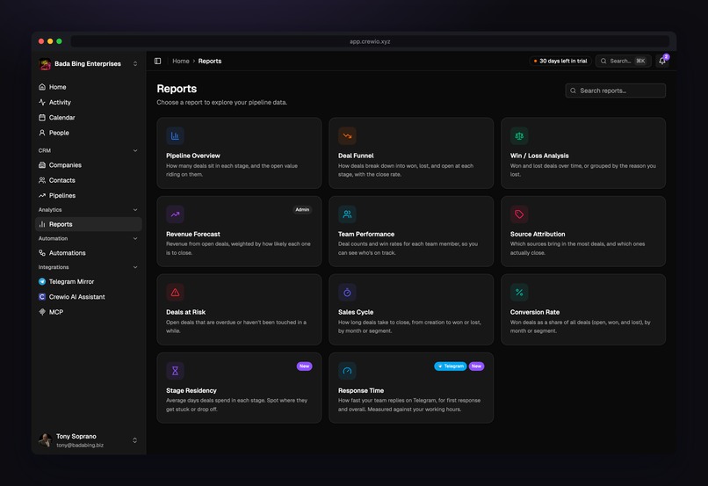Click the Automations sidebar icon

[42, 253]
